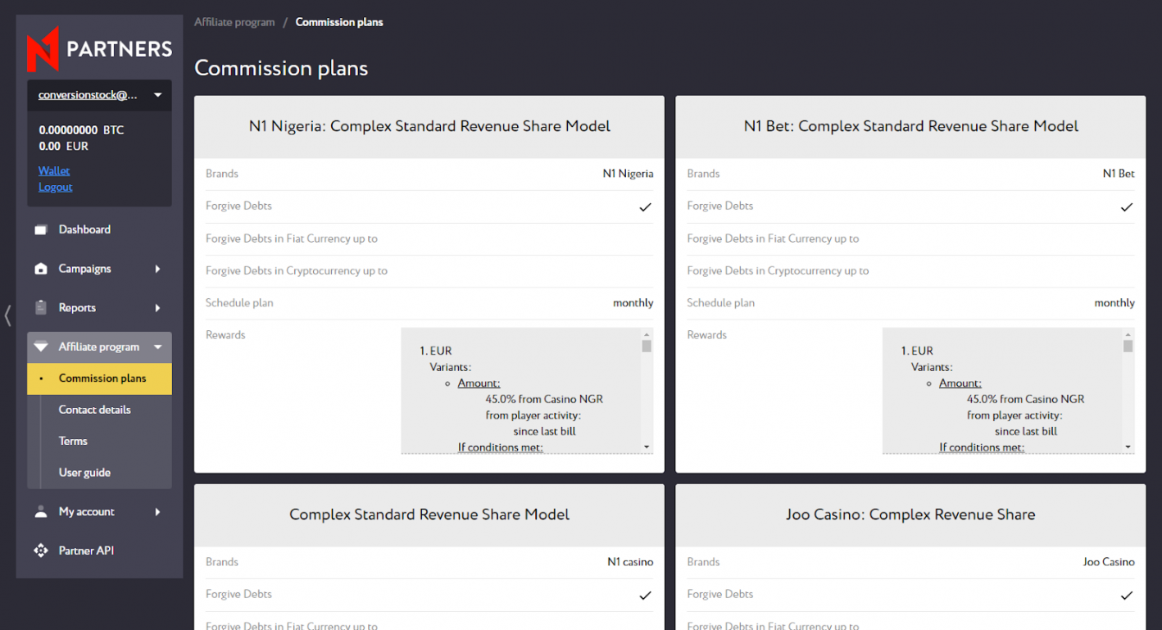Click the 0.00000000 BTC balance
1162x630 pixels.
point(81,130)
